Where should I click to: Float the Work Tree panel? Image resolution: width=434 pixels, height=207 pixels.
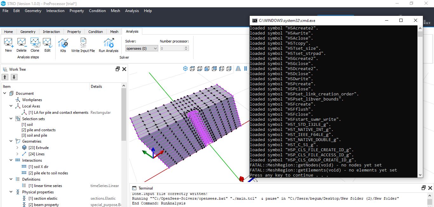coord(118,69)
